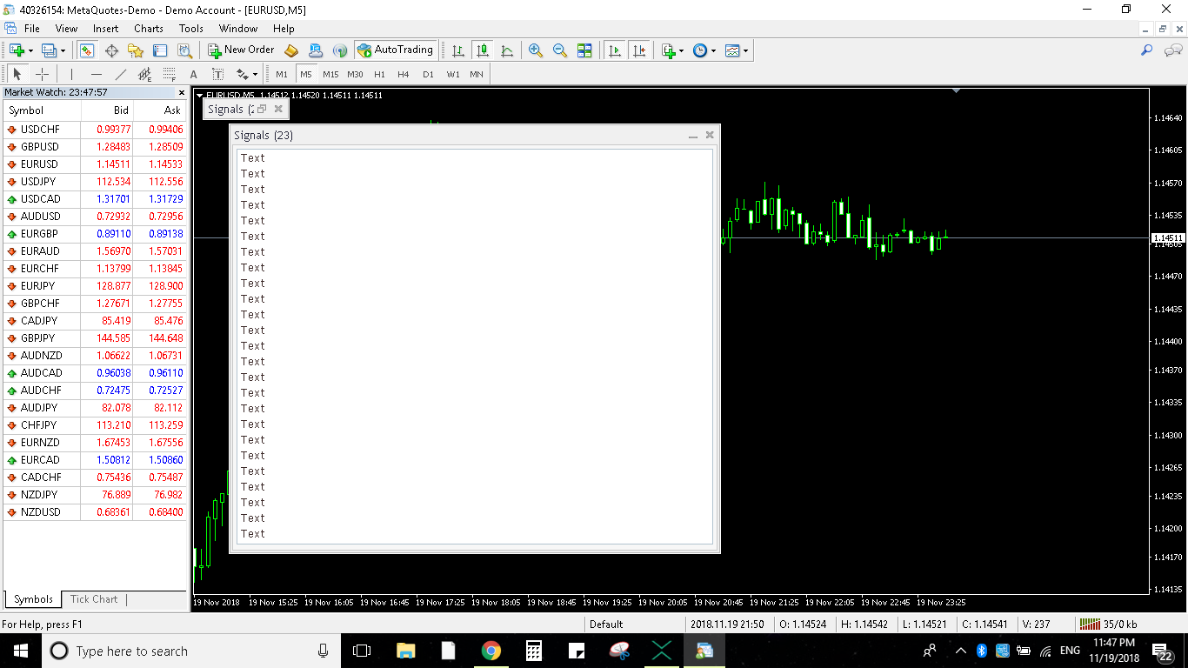The width and height of the screenshot is (1188, 668).
Task: Select the GBPJPY symbol row
Action: tap(95, 338)
